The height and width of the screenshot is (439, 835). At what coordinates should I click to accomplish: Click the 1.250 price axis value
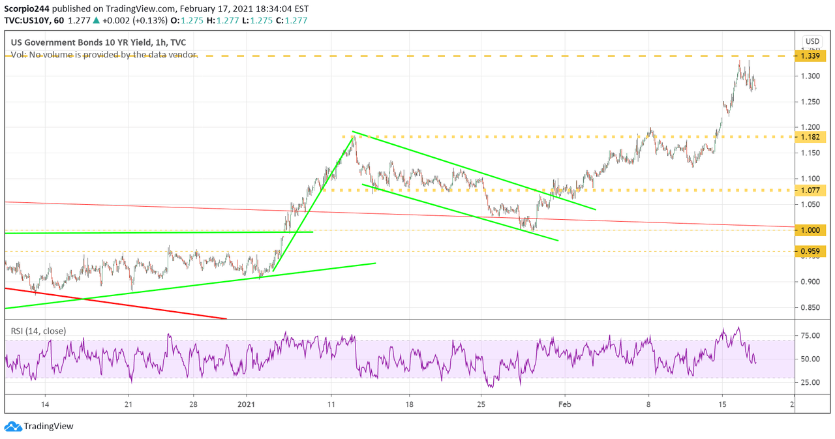tap(812, 102)
